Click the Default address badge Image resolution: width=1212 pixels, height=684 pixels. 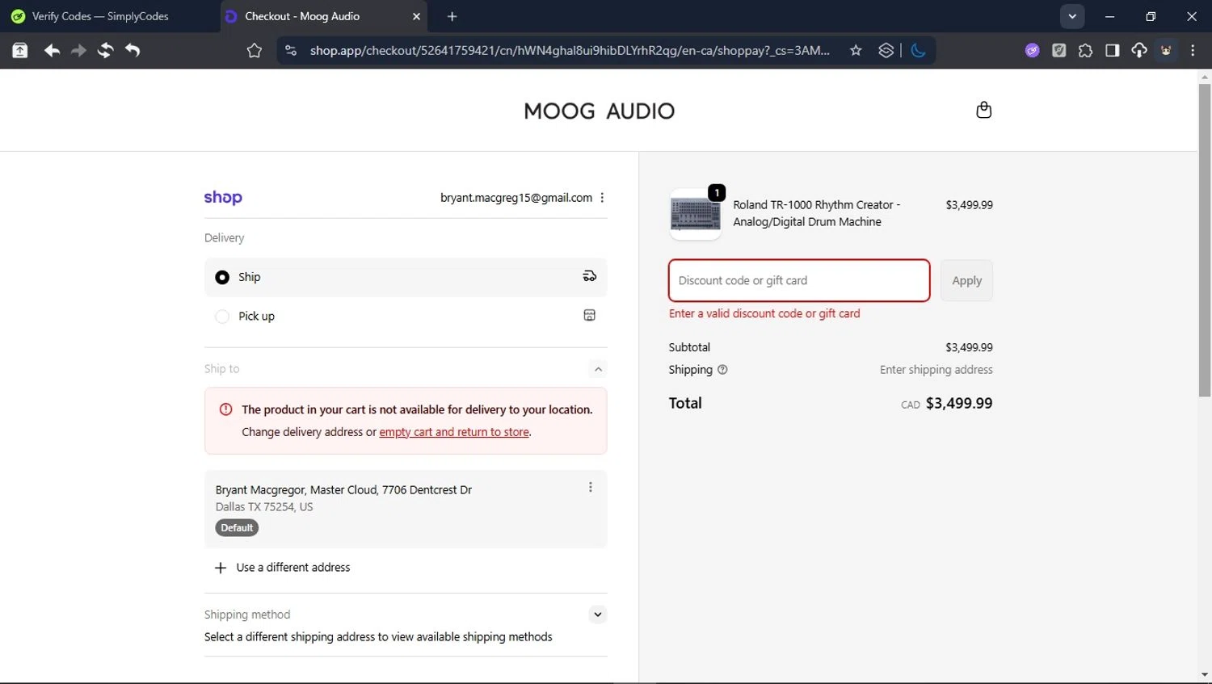[x=237, y=527]
